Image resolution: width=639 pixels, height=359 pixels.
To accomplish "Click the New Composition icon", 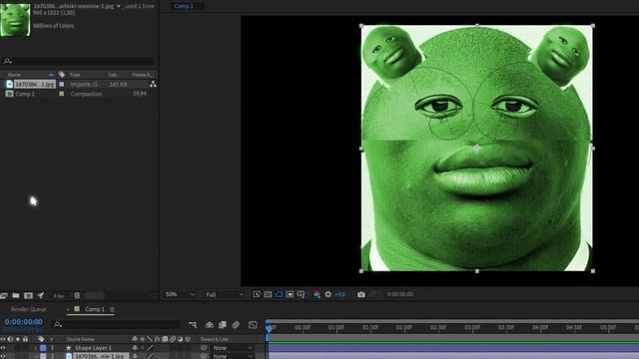I will [x=28, y=295].
